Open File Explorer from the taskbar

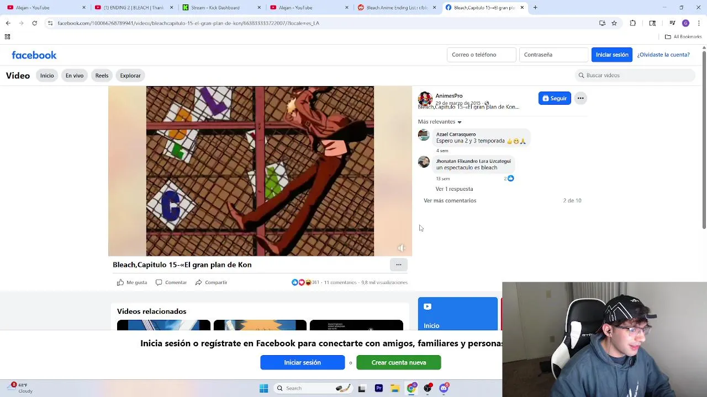point(395,388)
